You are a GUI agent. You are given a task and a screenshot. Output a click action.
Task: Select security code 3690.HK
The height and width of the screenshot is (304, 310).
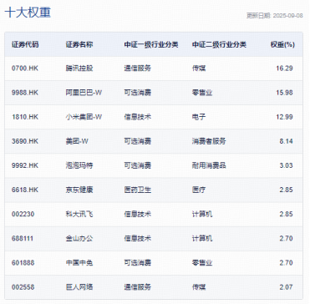tap(25, 141)
